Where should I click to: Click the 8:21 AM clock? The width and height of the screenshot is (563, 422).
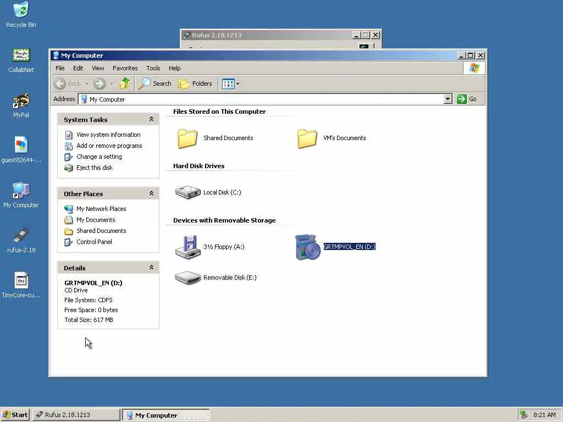point(544,415)
